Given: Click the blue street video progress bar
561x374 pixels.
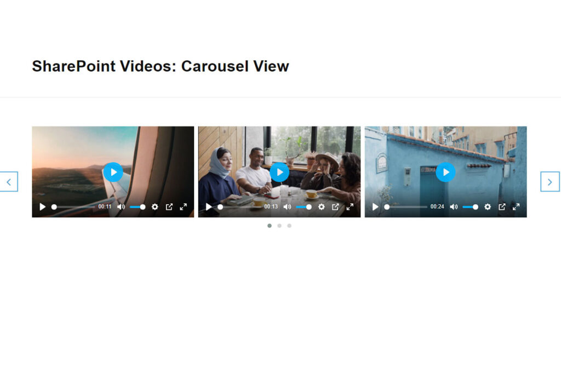Looking at the screenshot, I should click(x=406, y=206).
